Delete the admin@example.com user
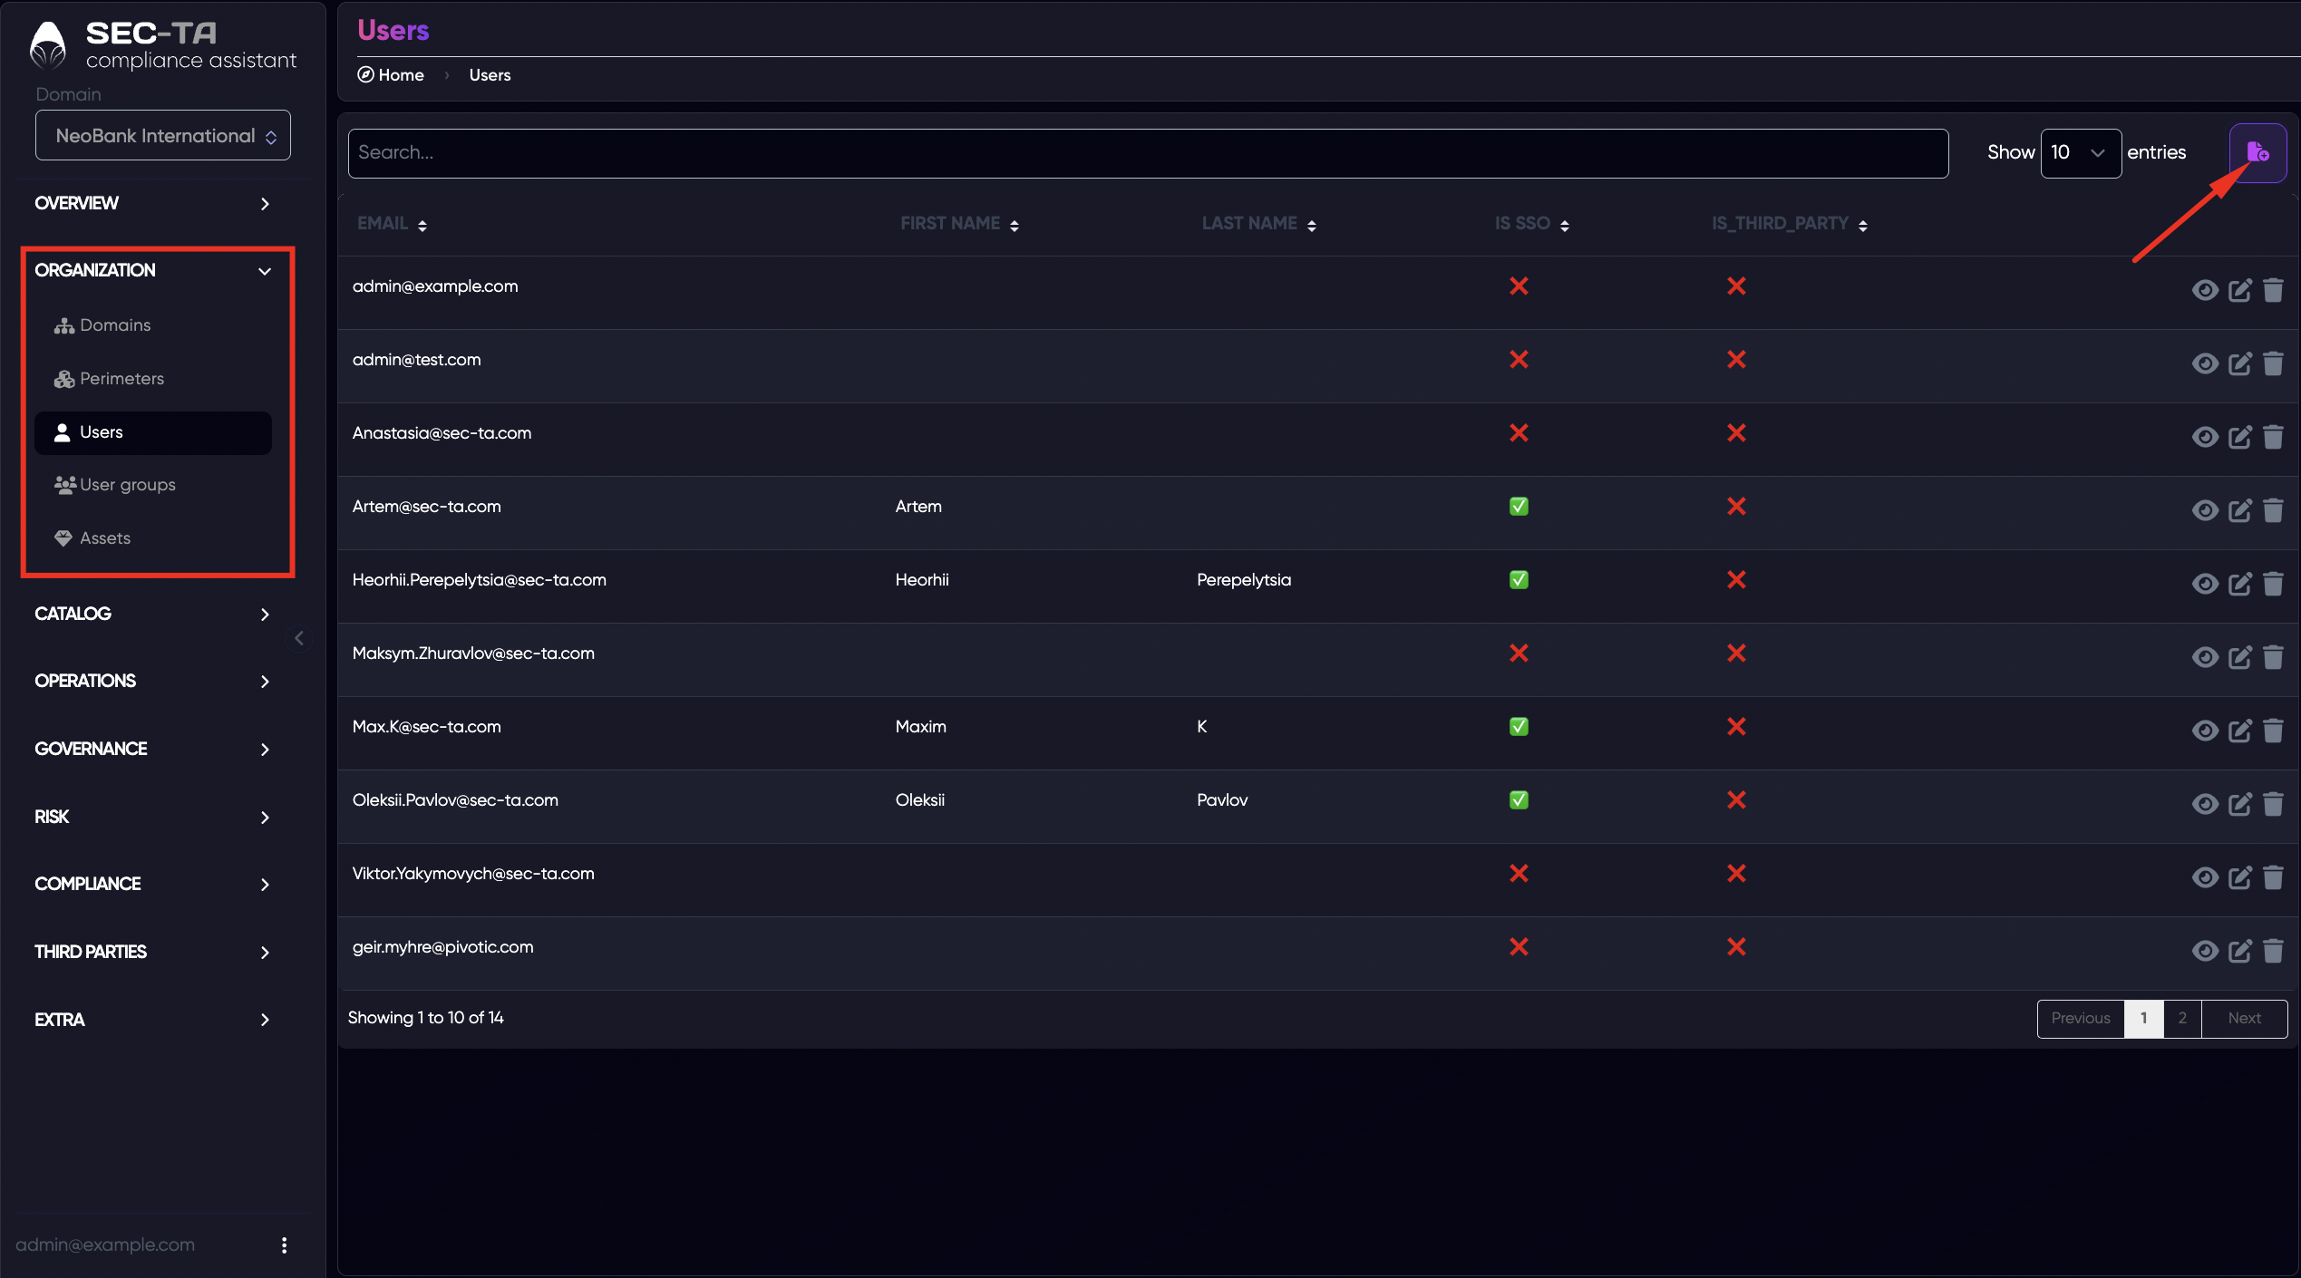 click(x=2273, y=290)
